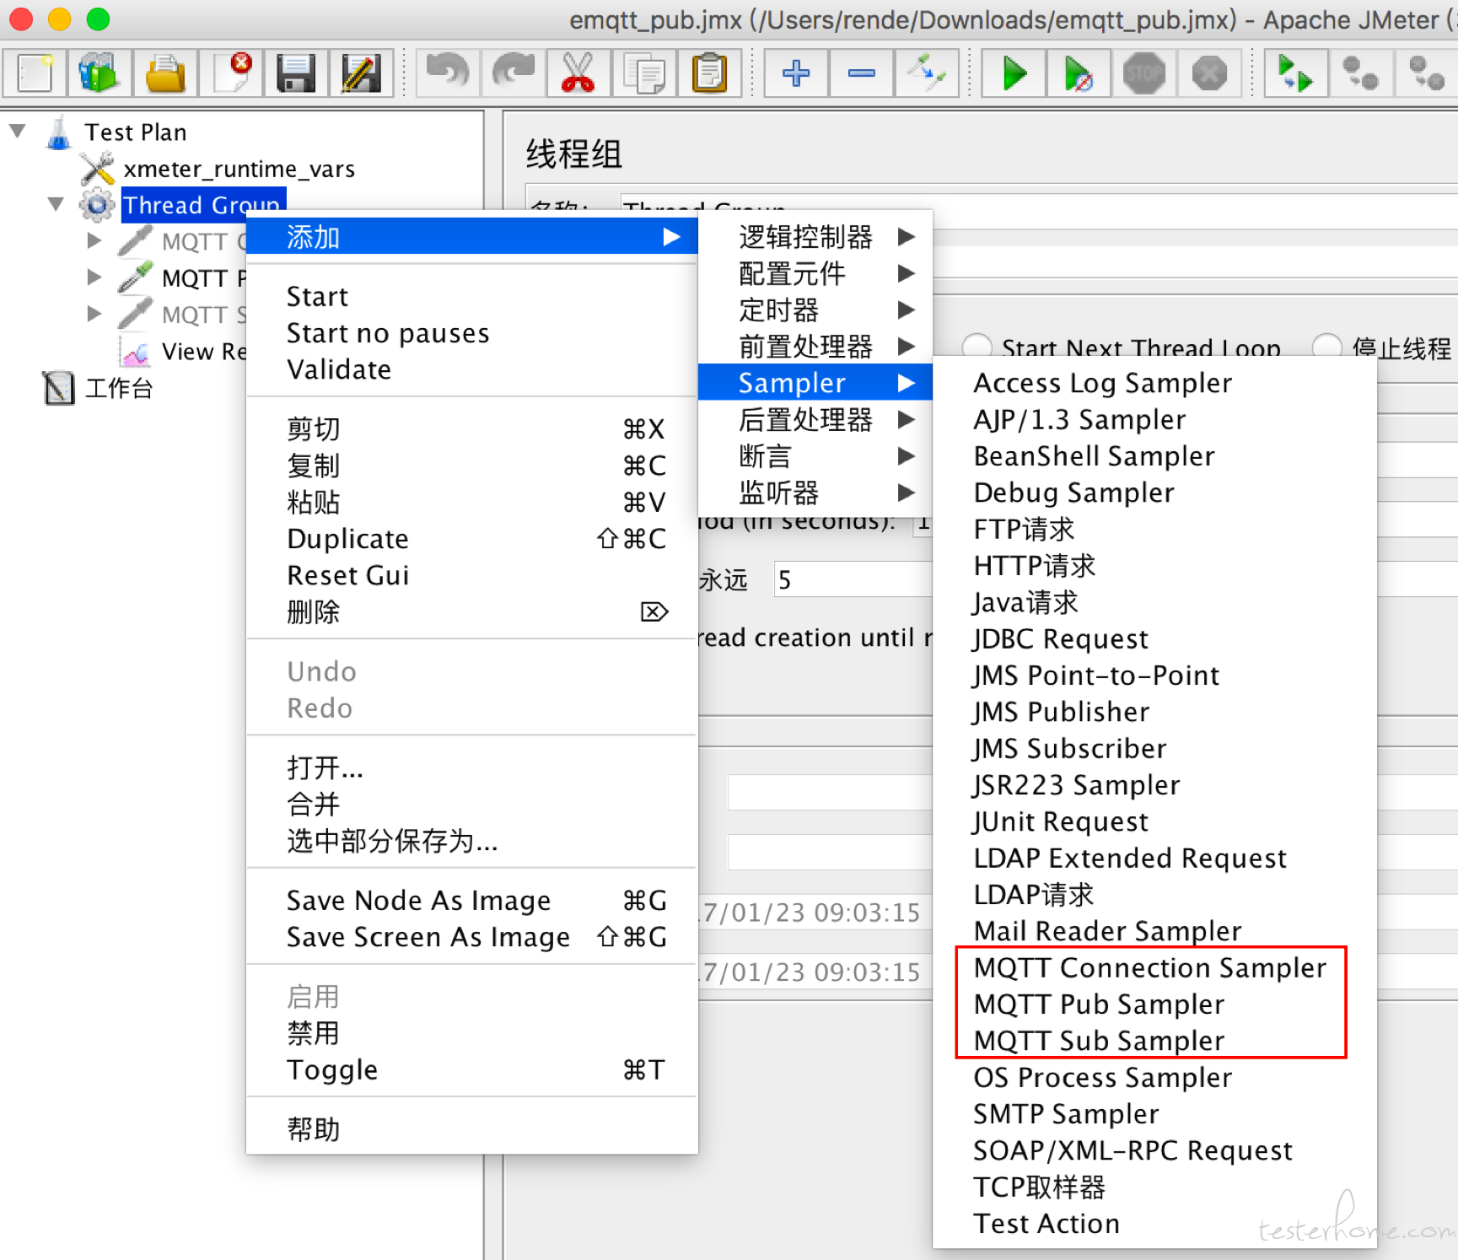Select BeanShell Sampler
The image size is (1458, 1260).
coord(1154,455)
